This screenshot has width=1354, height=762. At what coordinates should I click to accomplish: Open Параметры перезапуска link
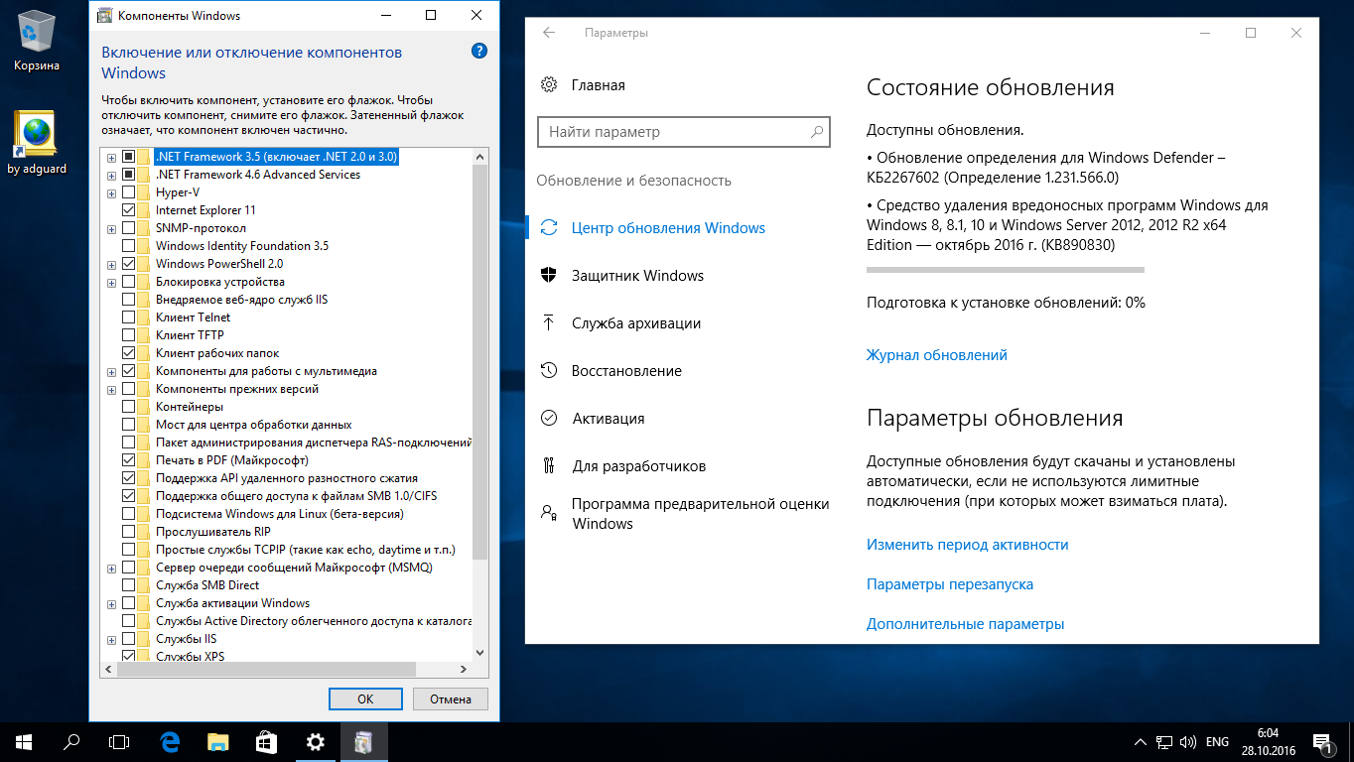pos(950,584)
